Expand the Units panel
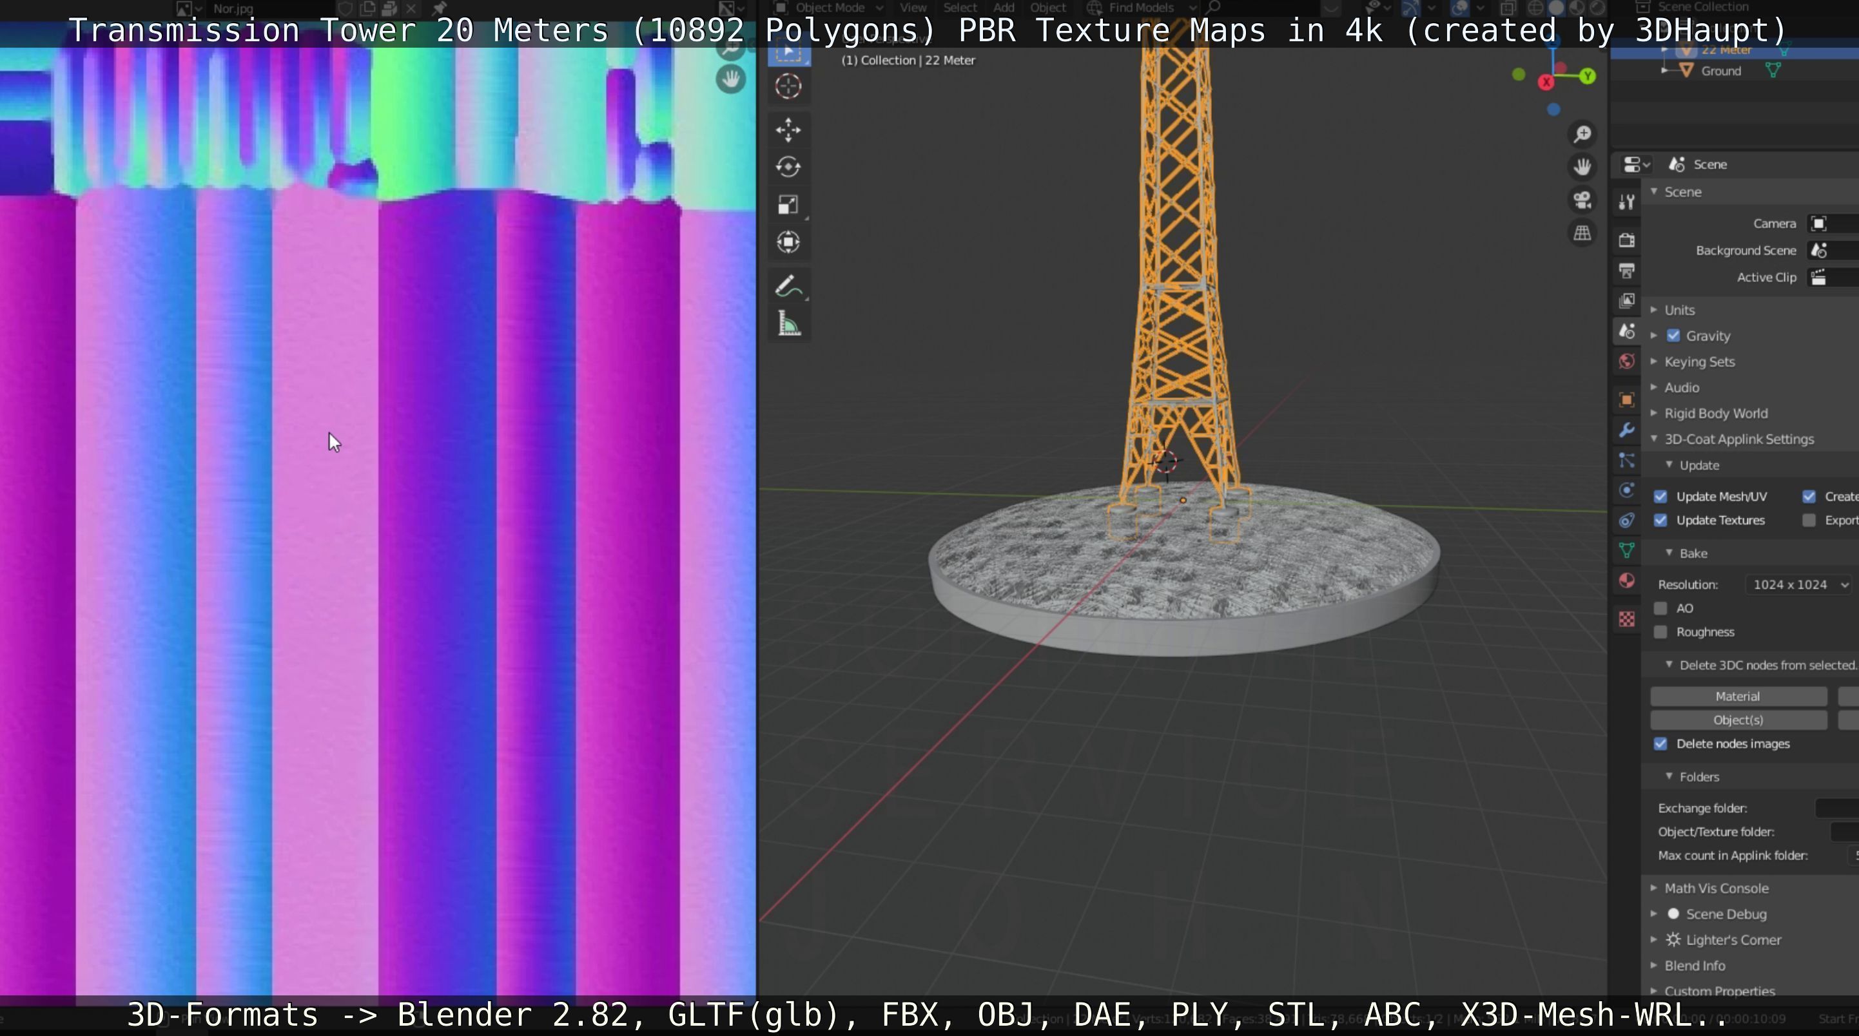The height and width of the screenshot is (1036, 1859). click(1654, 309)
